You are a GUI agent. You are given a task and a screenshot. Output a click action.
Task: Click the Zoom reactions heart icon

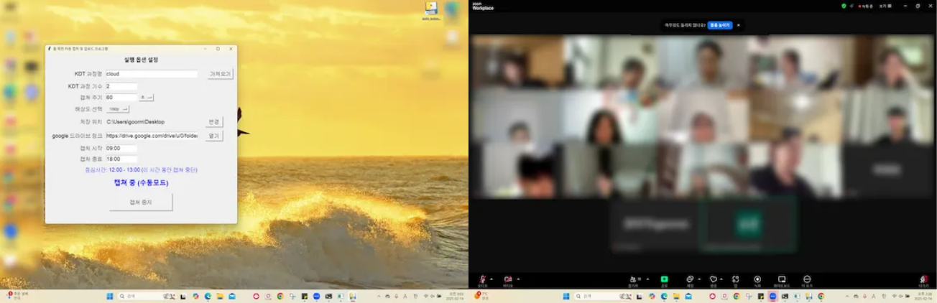pyautogui.click(x=713, y=279)
